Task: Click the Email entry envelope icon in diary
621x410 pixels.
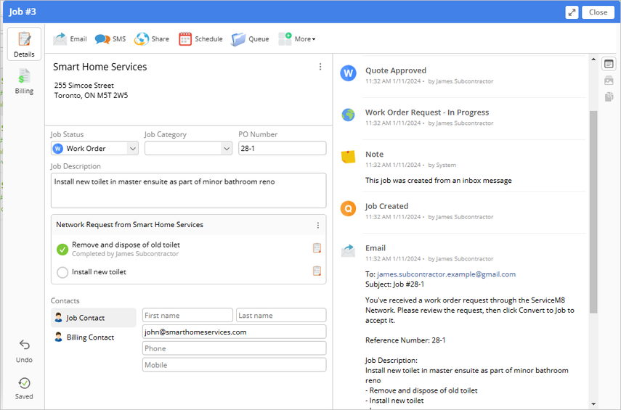Action: (x=348, y=250)
